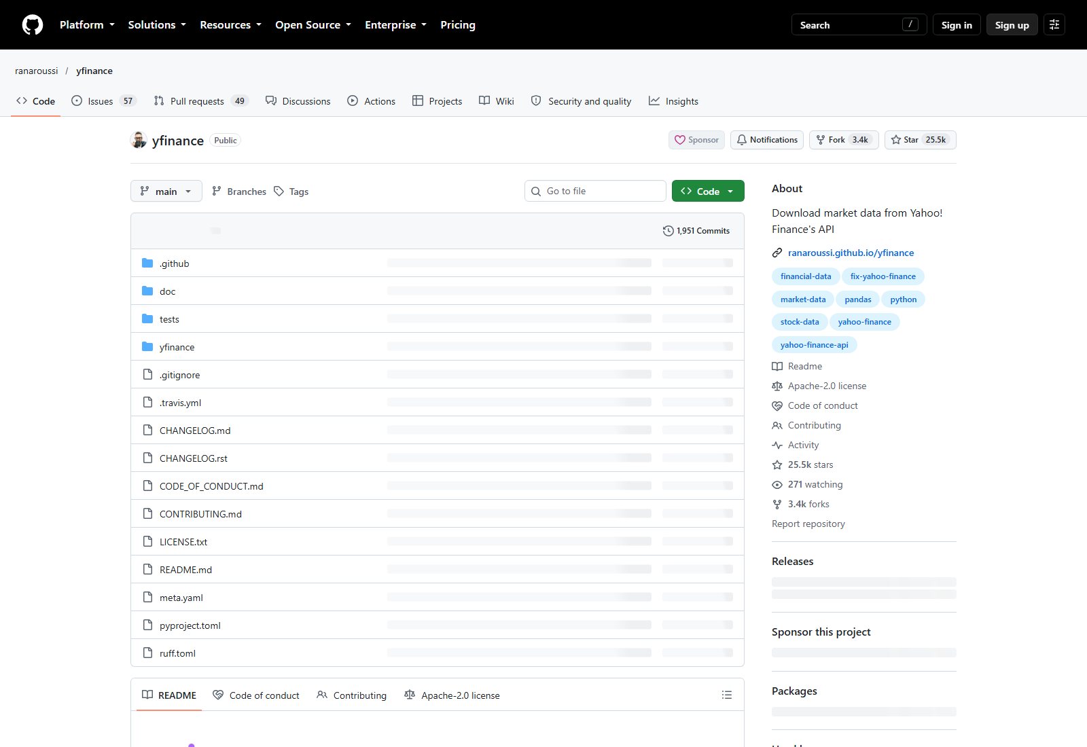Open the Report repository link

click(808, 524)
